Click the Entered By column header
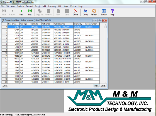Image resolution: width=156 pixels, height=116 pixels. pyautogui.click(x=79, y=24)
